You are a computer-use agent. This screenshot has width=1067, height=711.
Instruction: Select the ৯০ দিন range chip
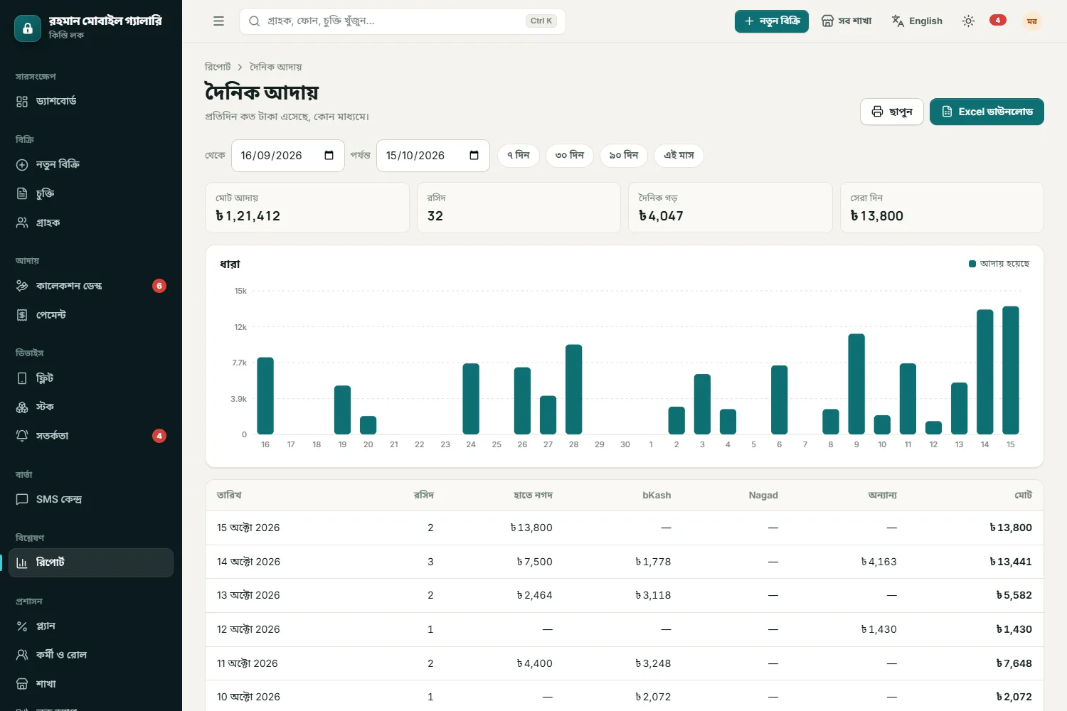(624, 156)
